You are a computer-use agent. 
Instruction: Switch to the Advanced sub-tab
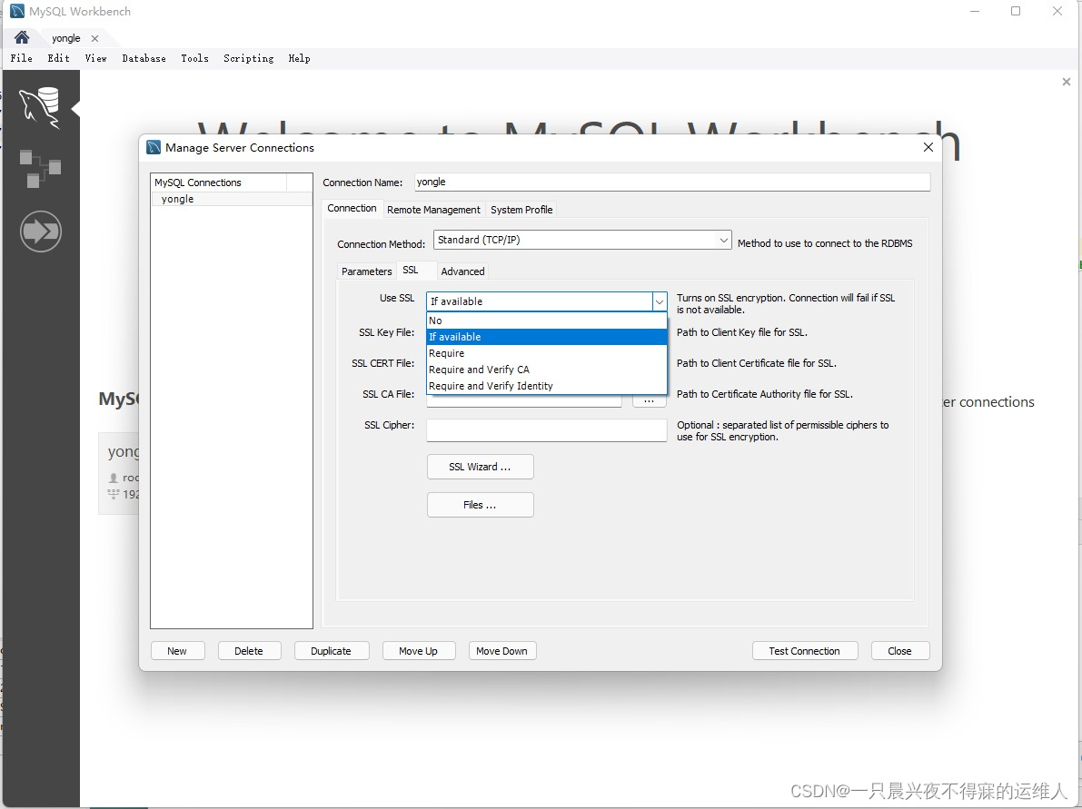(x=462, y=271)
